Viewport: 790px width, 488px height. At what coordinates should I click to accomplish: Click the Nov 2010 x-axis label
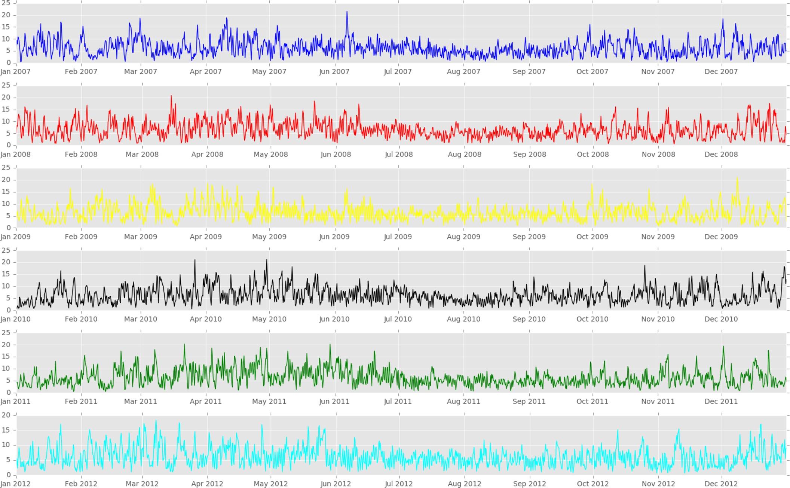(658, 319)
